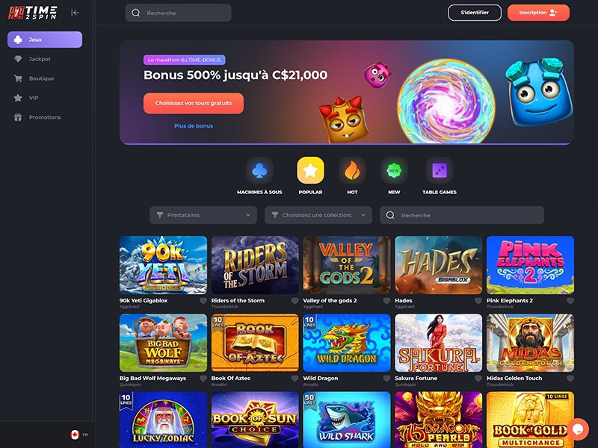Click the Choisissez vos tours gratuits button

tap(194, 103)
